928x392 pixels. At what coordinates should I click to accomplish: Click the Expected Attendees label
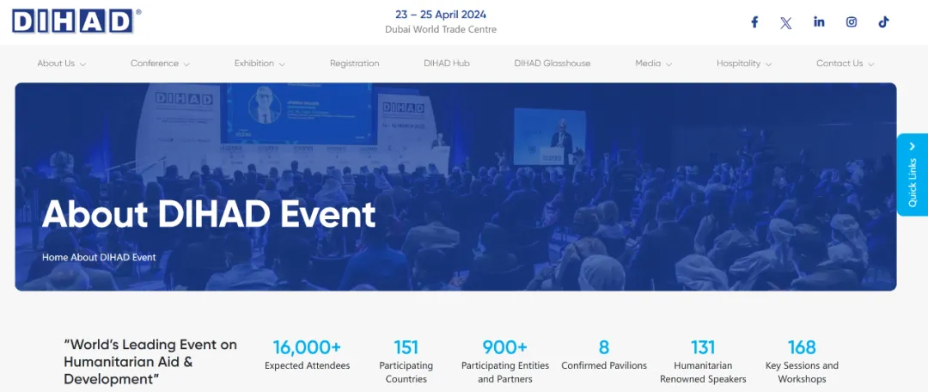coord(307,366)
